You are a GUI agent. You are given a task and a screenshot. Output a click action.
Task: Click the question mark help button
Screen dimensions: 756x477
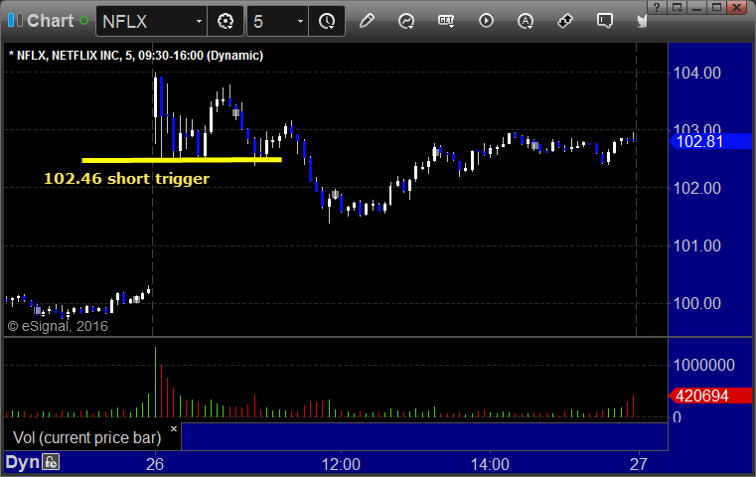657,7
